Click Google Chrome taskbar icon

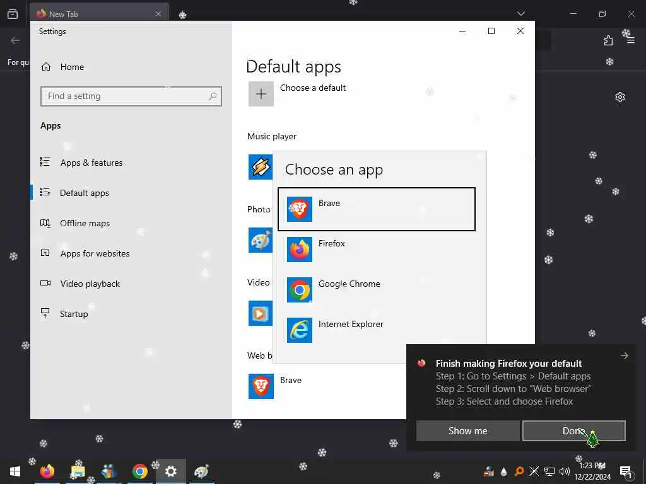click(x=140, y=471)
